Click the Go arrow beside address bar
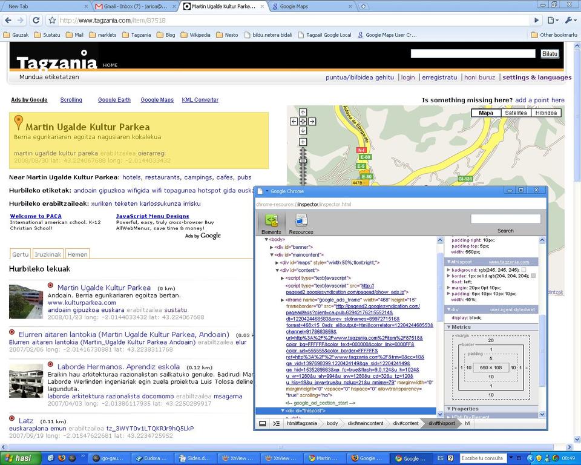Viewport: 581px width, 465px height. point(536,21)
